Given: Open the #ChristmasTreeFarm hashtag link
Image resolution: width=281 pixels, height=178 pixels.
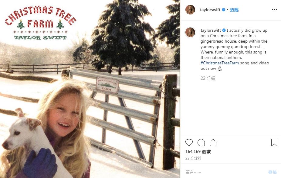Looking at the screenshot, I should (x=220, y=63).
